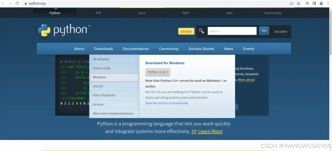Viewport: 332px width, 151px height.
Task: Open the Success Stories navigation menu
Action: click(x=201, y=49)
